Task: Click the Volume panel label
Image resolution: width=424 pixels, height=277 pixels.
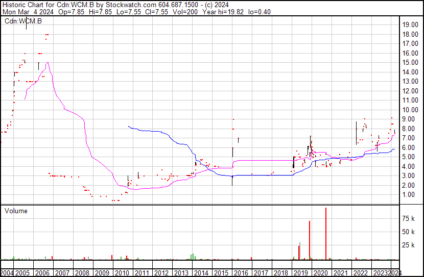Action: coord(16,211)
